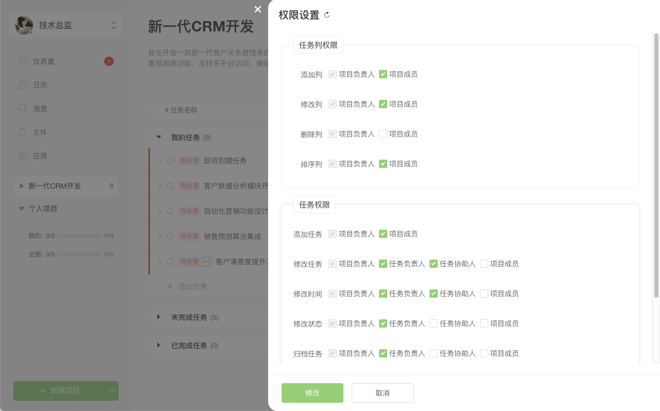Open the 消息 messages icon in the sidebar
Screen dimensions: 660x411
(23, 109)
